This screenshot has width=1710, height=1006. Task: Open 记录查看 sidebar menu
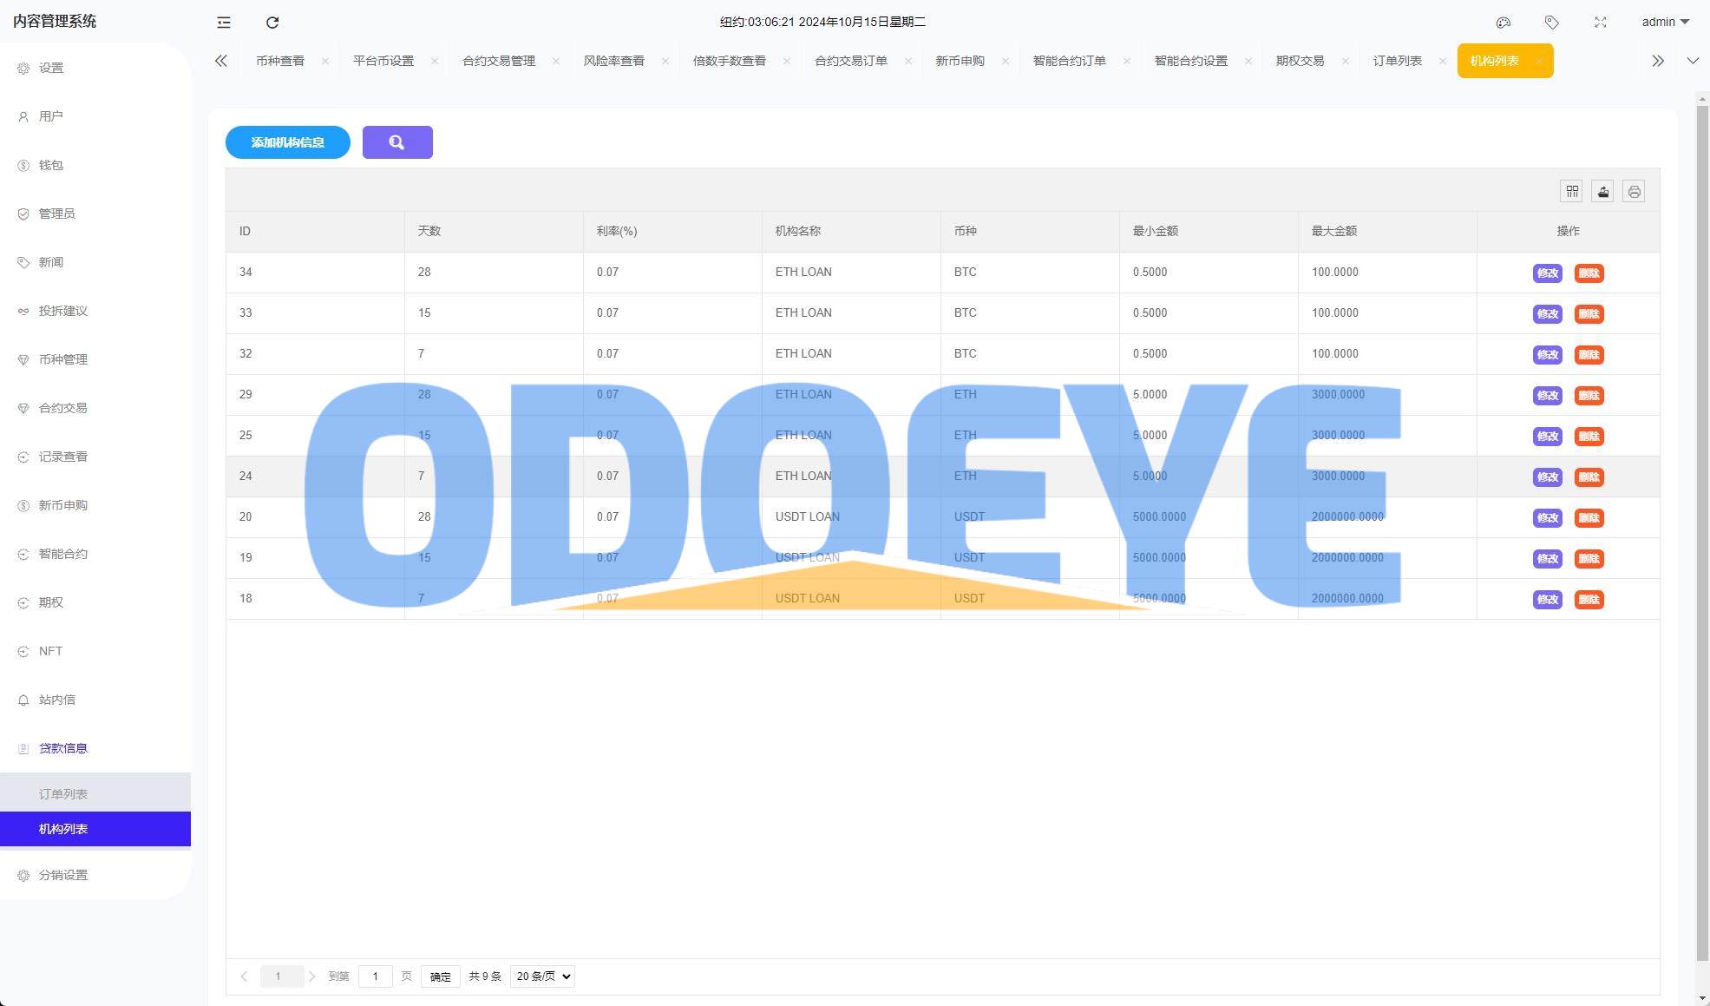point(95,457)
